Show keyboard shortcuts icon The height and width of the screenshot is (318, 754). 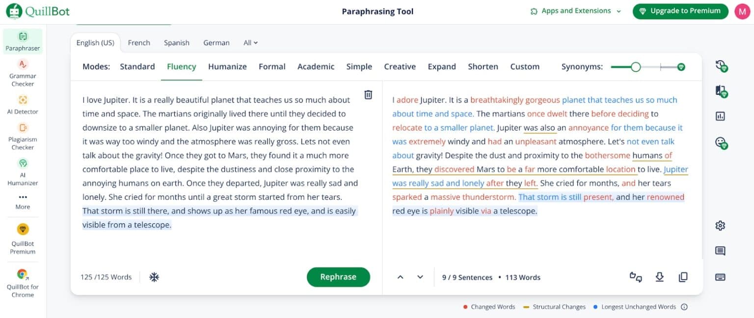click(720, 277)
